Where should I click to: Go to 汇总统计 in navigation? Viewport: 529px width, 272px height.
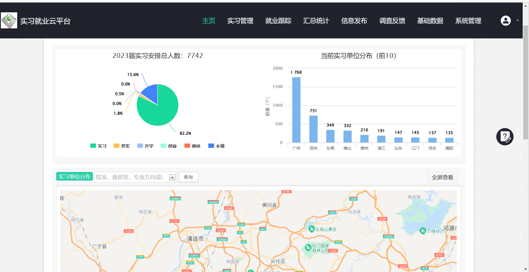click(316, 21)
